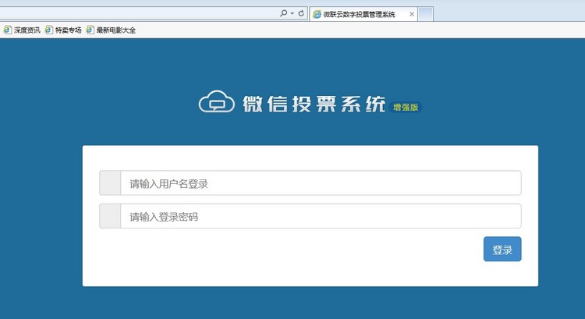Focus the 请输入用户名登录 username field
The width and height of the screenshot is (585, 319).
click(x=321, y=183)
